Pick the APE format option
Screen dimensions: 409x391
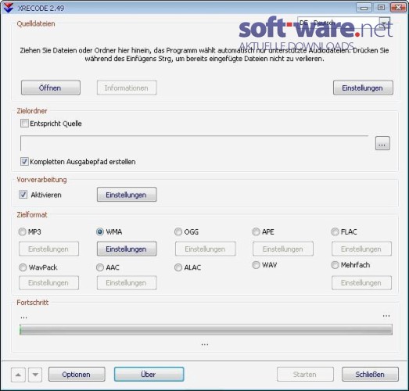point(257,231)
